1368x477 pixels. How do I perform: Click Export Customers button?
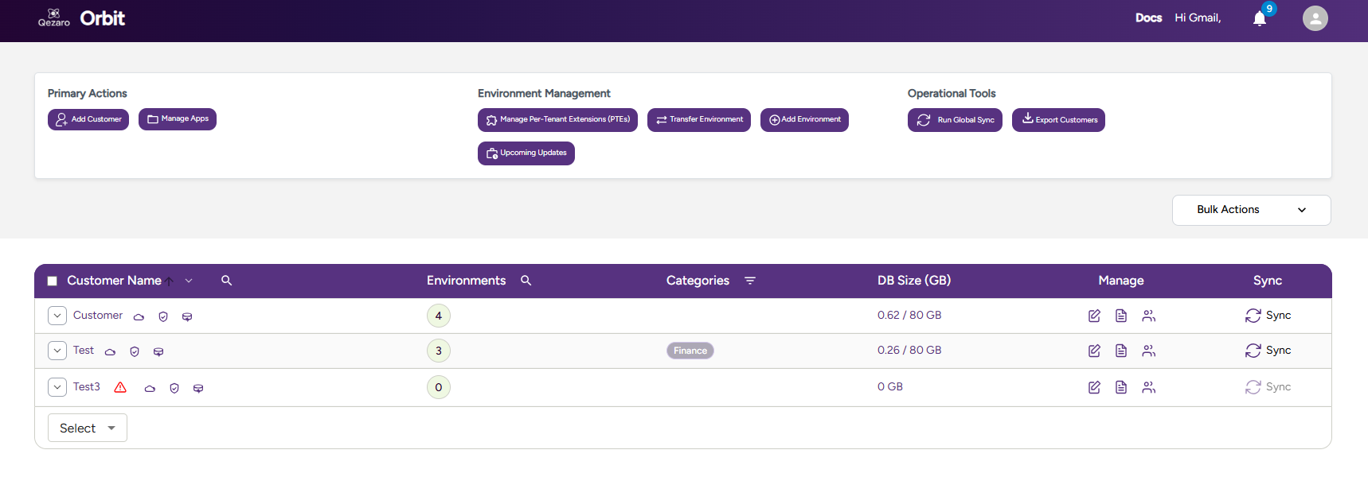click(1058, 120)
